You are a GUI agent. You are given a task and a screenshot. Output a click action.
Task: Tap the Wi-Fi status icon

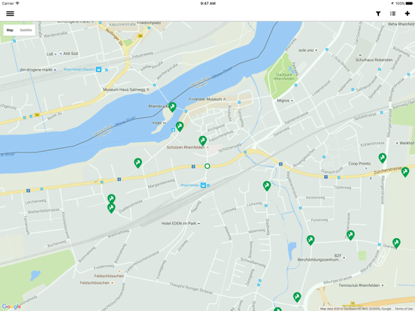pyautogui.click(x=17, y=3)
